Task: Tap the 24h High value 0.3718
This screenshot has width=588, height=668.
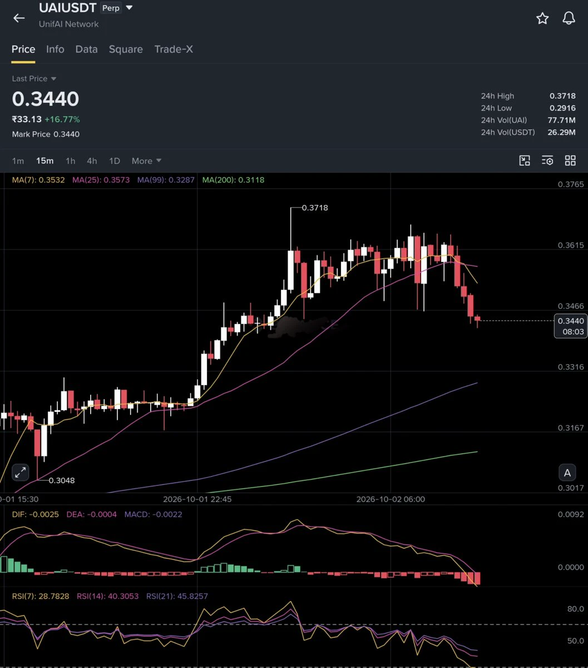Action: pyautogui.click(x=562, y=96)
